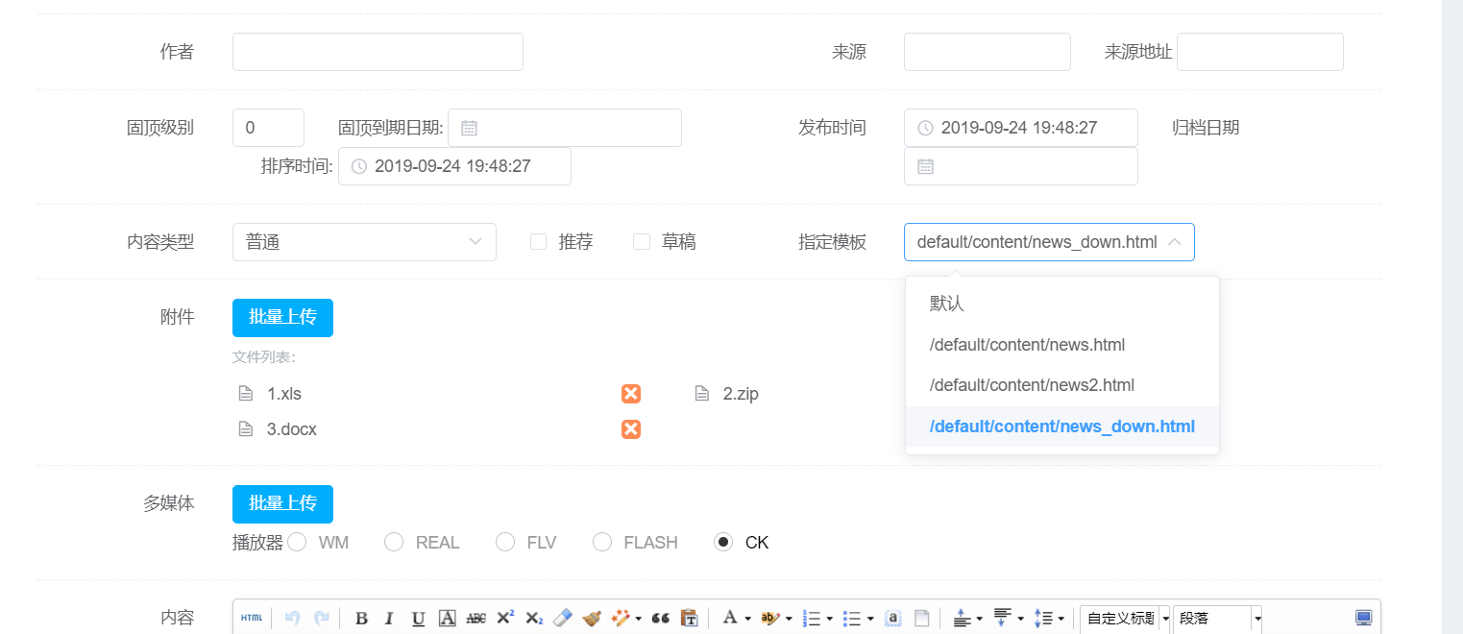The height and width of the screenshot is (634, 1463).
Task: Insert an unordered bullet list
Action: point(851,618)
